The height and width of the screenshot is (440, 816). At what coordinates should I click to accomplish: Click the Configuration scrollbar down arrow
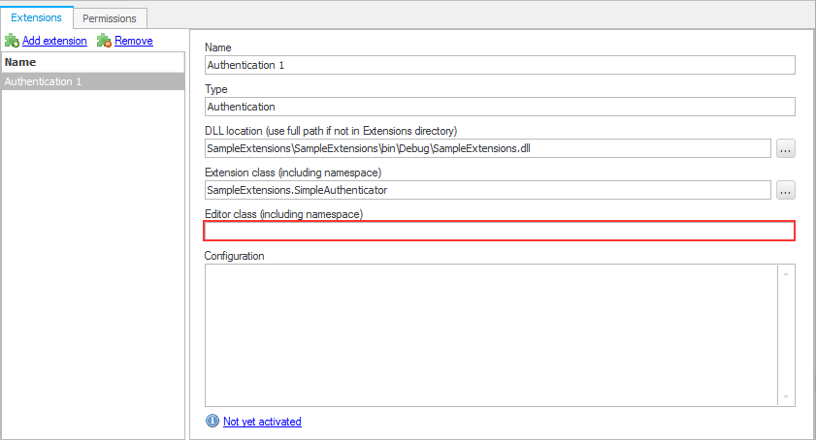[x=786, y=396]
